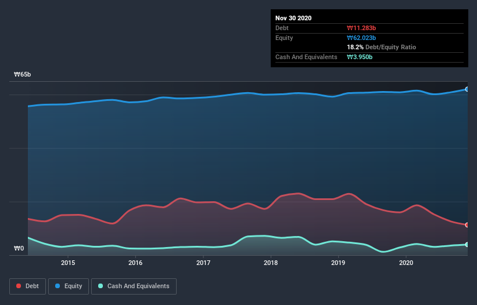Toggle the Equity legend button
The height and width of the screenshot is (305, 477).
(x=69, y=286)
